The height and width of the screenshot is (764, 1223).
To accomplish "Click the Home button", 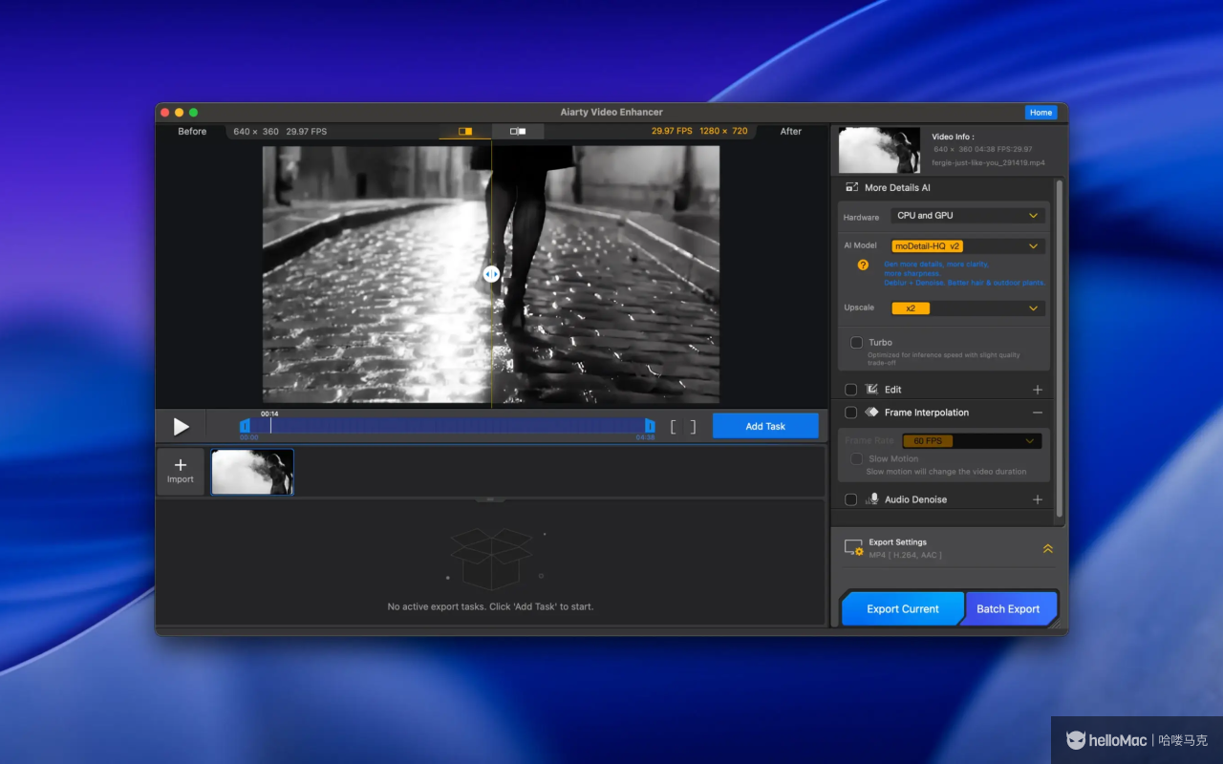I will coord(1041,113).
